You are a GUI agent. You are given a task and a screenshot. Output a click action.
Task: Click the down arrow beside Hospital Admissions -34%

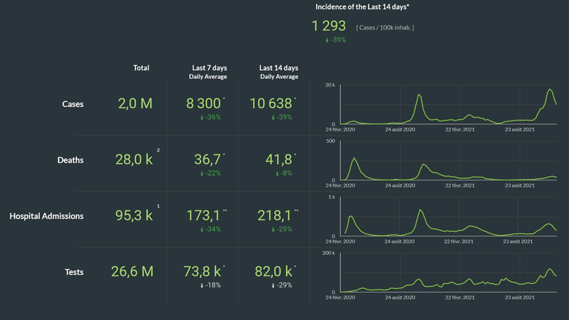pyautogui.click(x=202, y=229)
